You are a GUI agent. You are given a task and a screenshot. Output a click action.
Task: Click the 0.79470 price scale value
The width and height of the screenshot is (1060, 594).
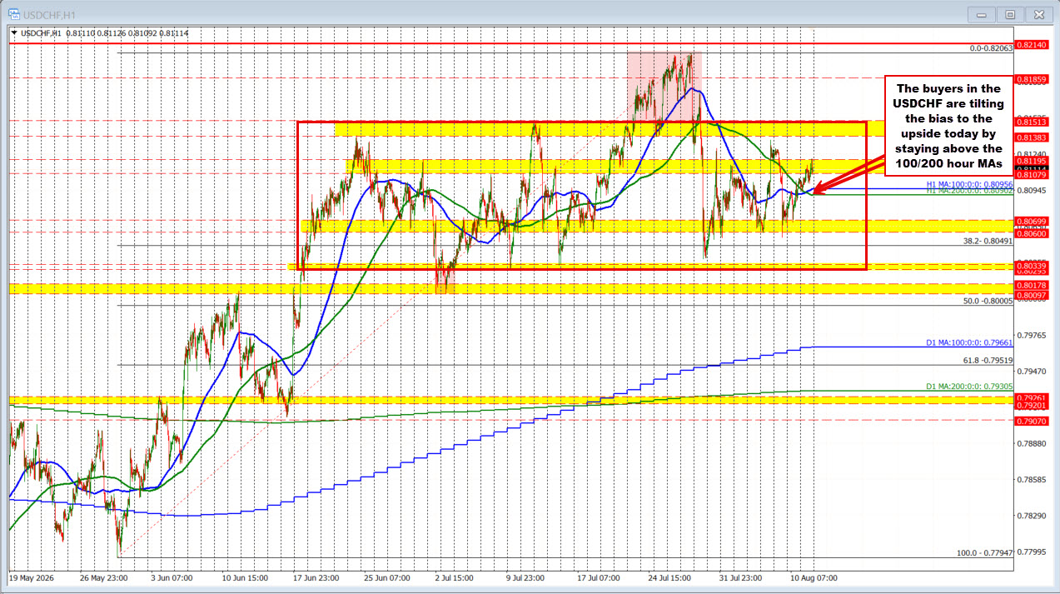[x=1030, y=371]
